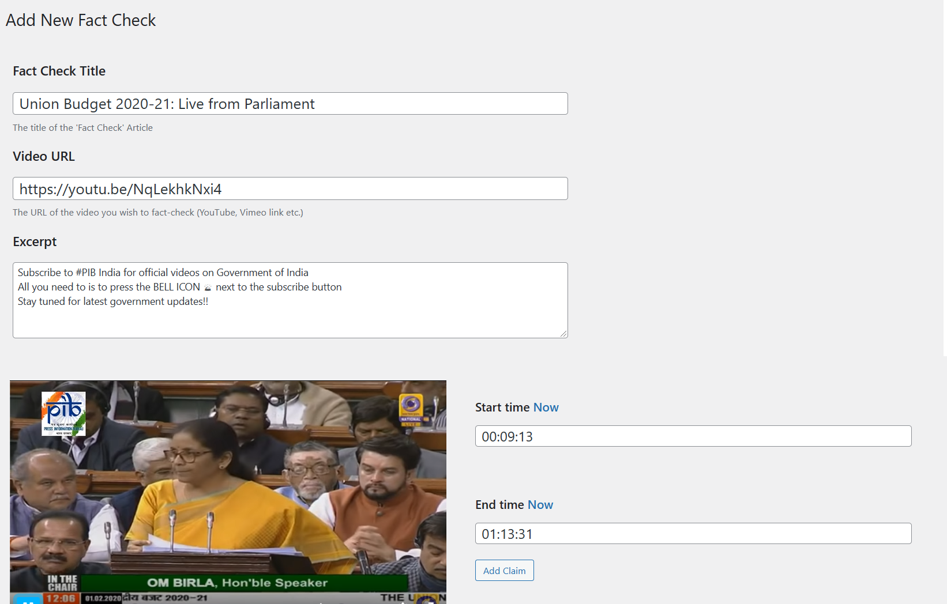947x604 pixels.
Task: Click the 12:06 clock overlay in video
Action: coord(61,599)
